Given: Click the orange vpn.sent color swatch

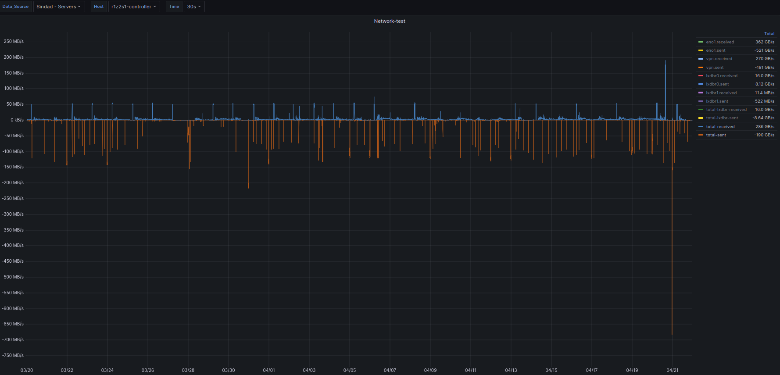Looking at the screenshot, I should coord(701,68).
